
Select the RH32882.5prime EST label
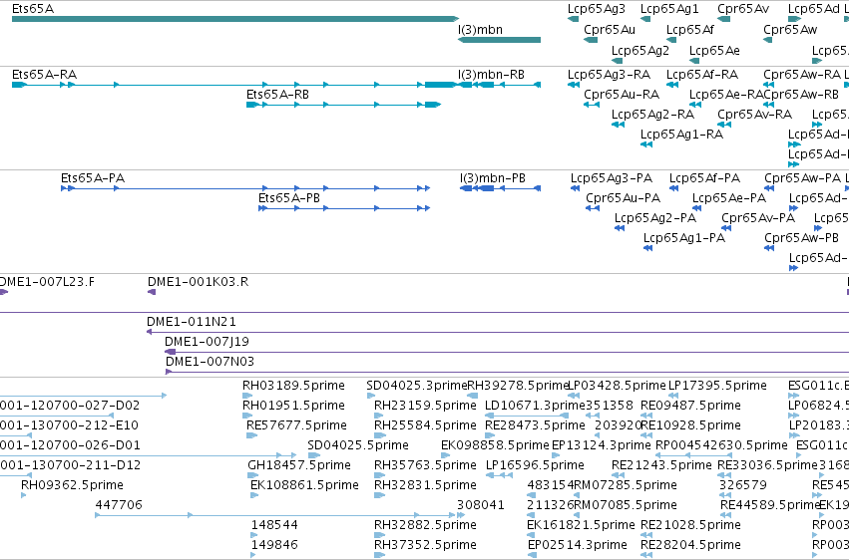point(426,525)
